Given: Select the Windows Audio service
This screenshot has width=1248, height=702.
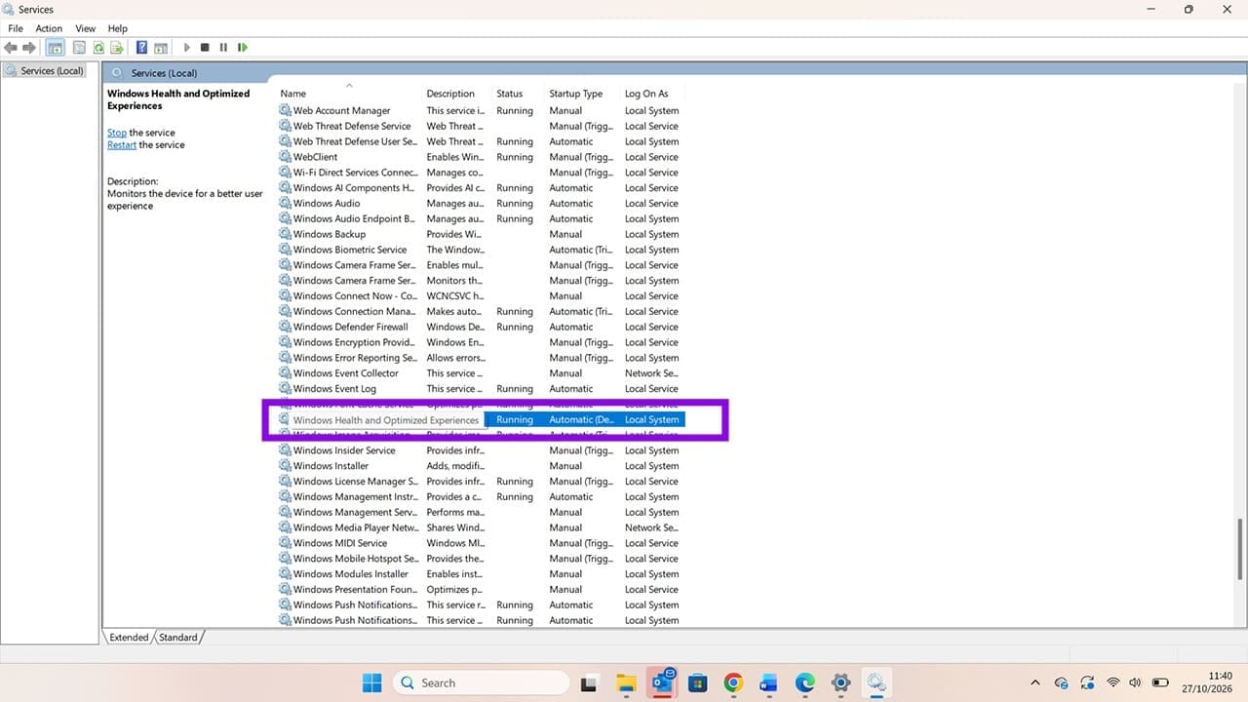Looking at the screenshot, I should (x=481, y=204).
